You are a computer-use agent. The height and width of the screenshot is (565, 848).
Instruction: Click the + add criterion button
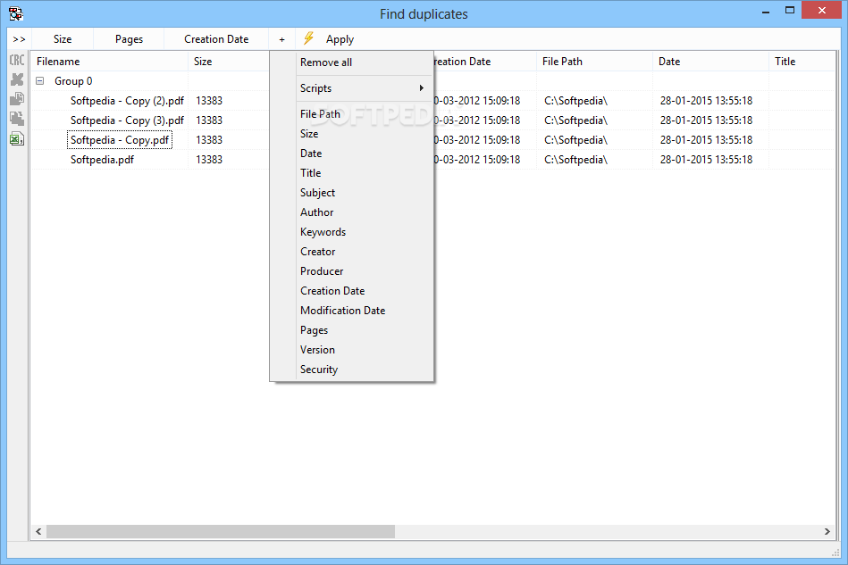281,39
